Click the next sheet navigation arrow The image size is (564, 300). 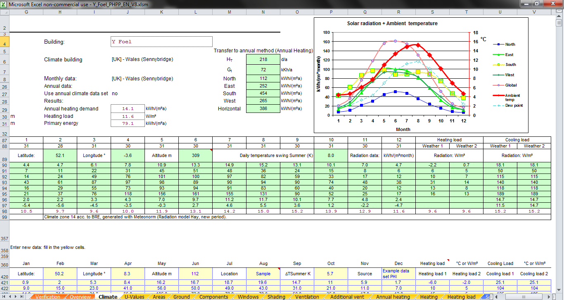(x=16, y=297)
